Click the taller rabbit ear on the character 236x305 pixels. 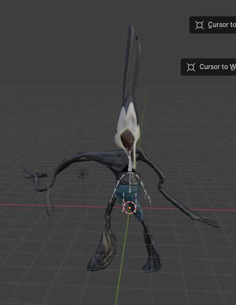[129, 60]
